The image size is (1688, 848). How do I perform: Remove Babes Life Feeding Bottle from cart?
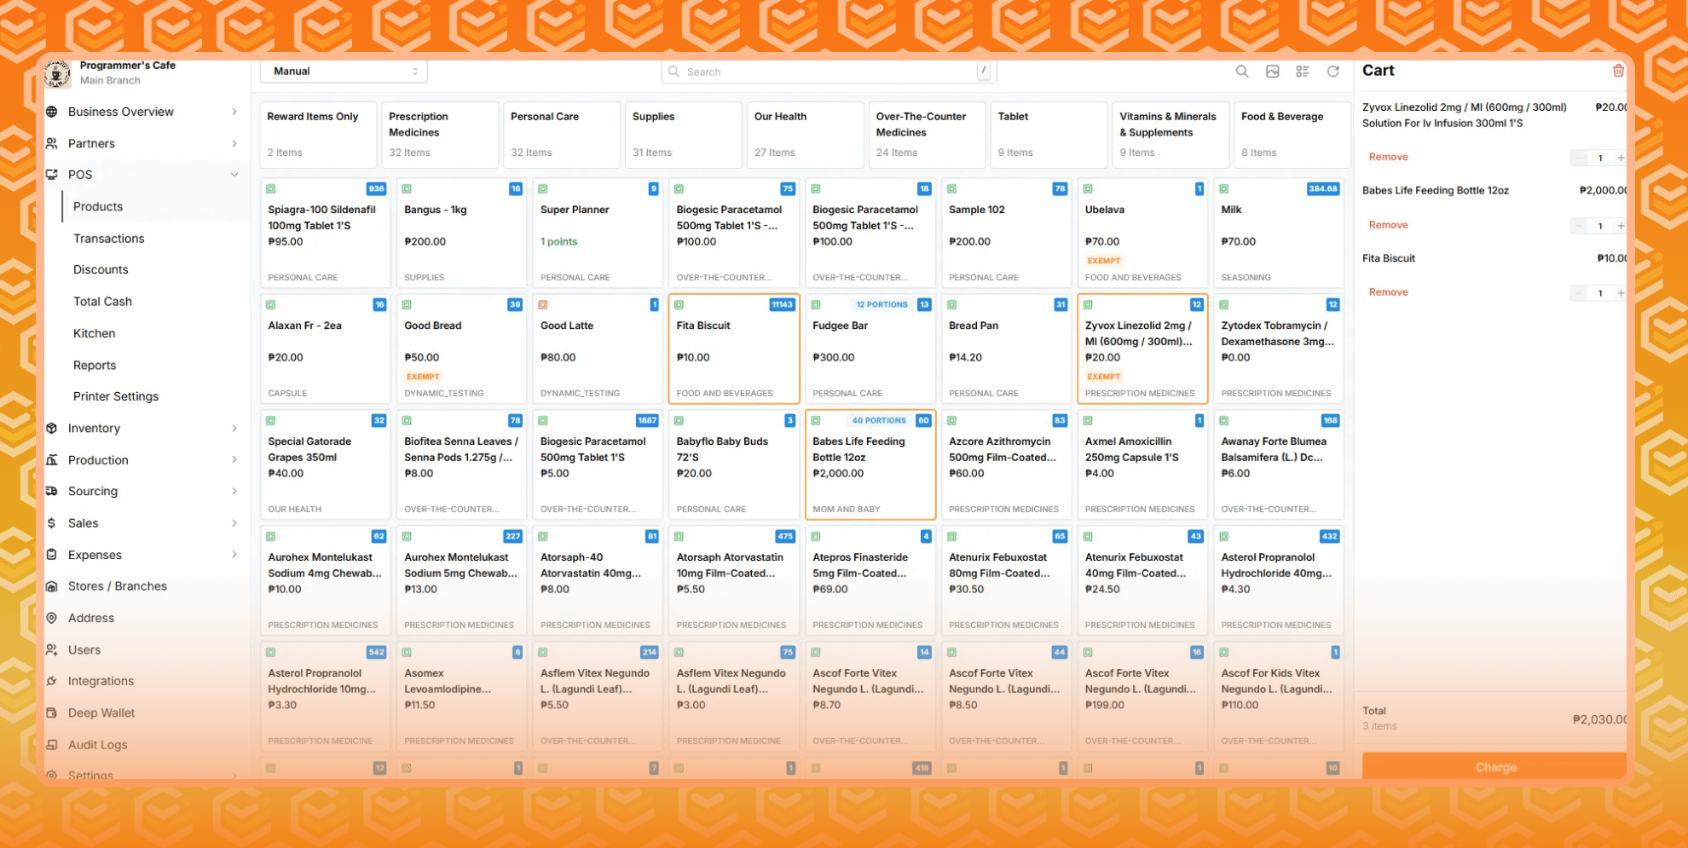click(x=1388, y=225)
